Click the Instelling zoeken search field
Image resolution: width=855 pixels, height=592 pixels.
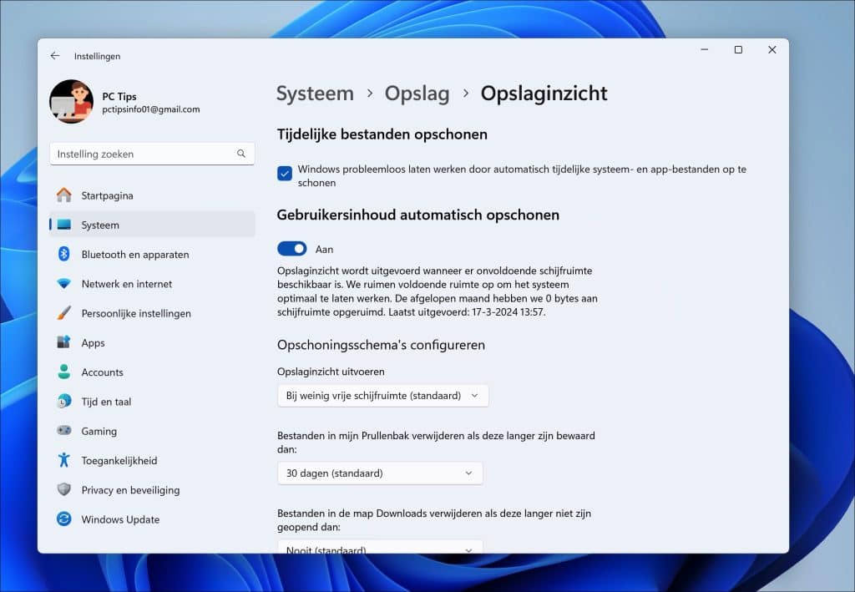(152, 154)
